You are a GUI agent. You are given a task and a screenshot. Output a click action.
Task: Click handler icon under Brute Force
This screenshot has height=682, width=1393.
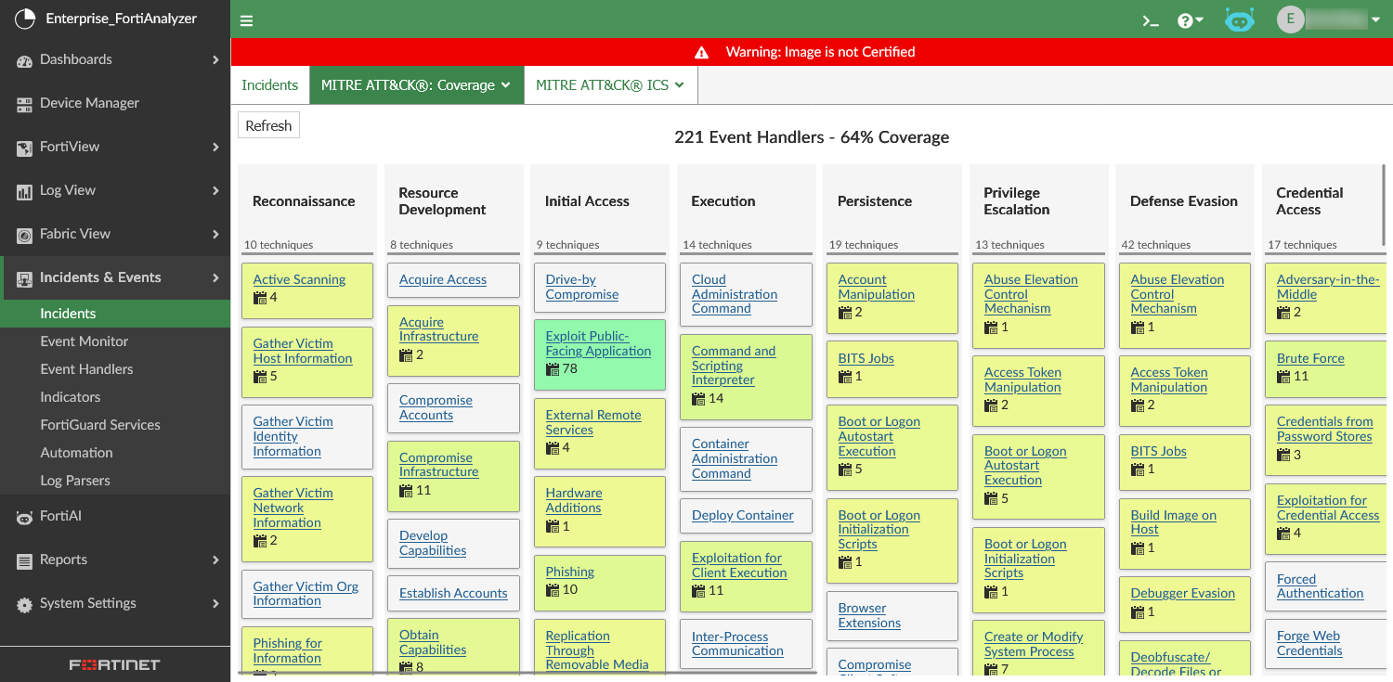(x=1283, y=377)
